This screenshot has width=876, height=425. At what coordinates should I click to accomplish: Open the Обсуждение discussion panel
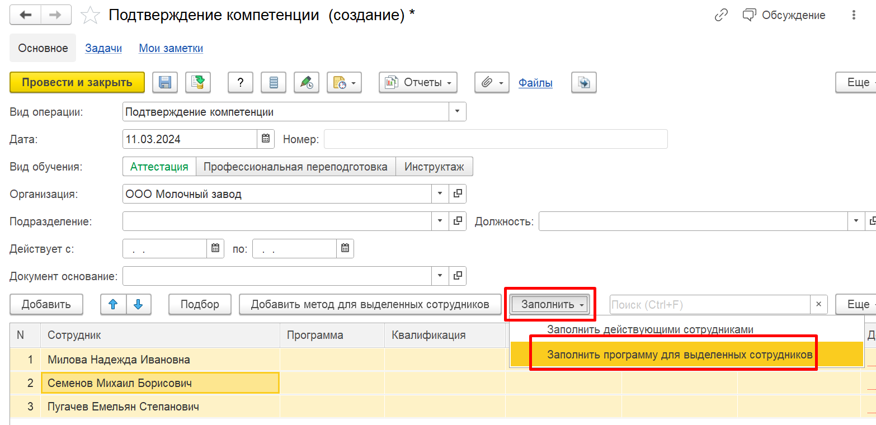point(784,15)
